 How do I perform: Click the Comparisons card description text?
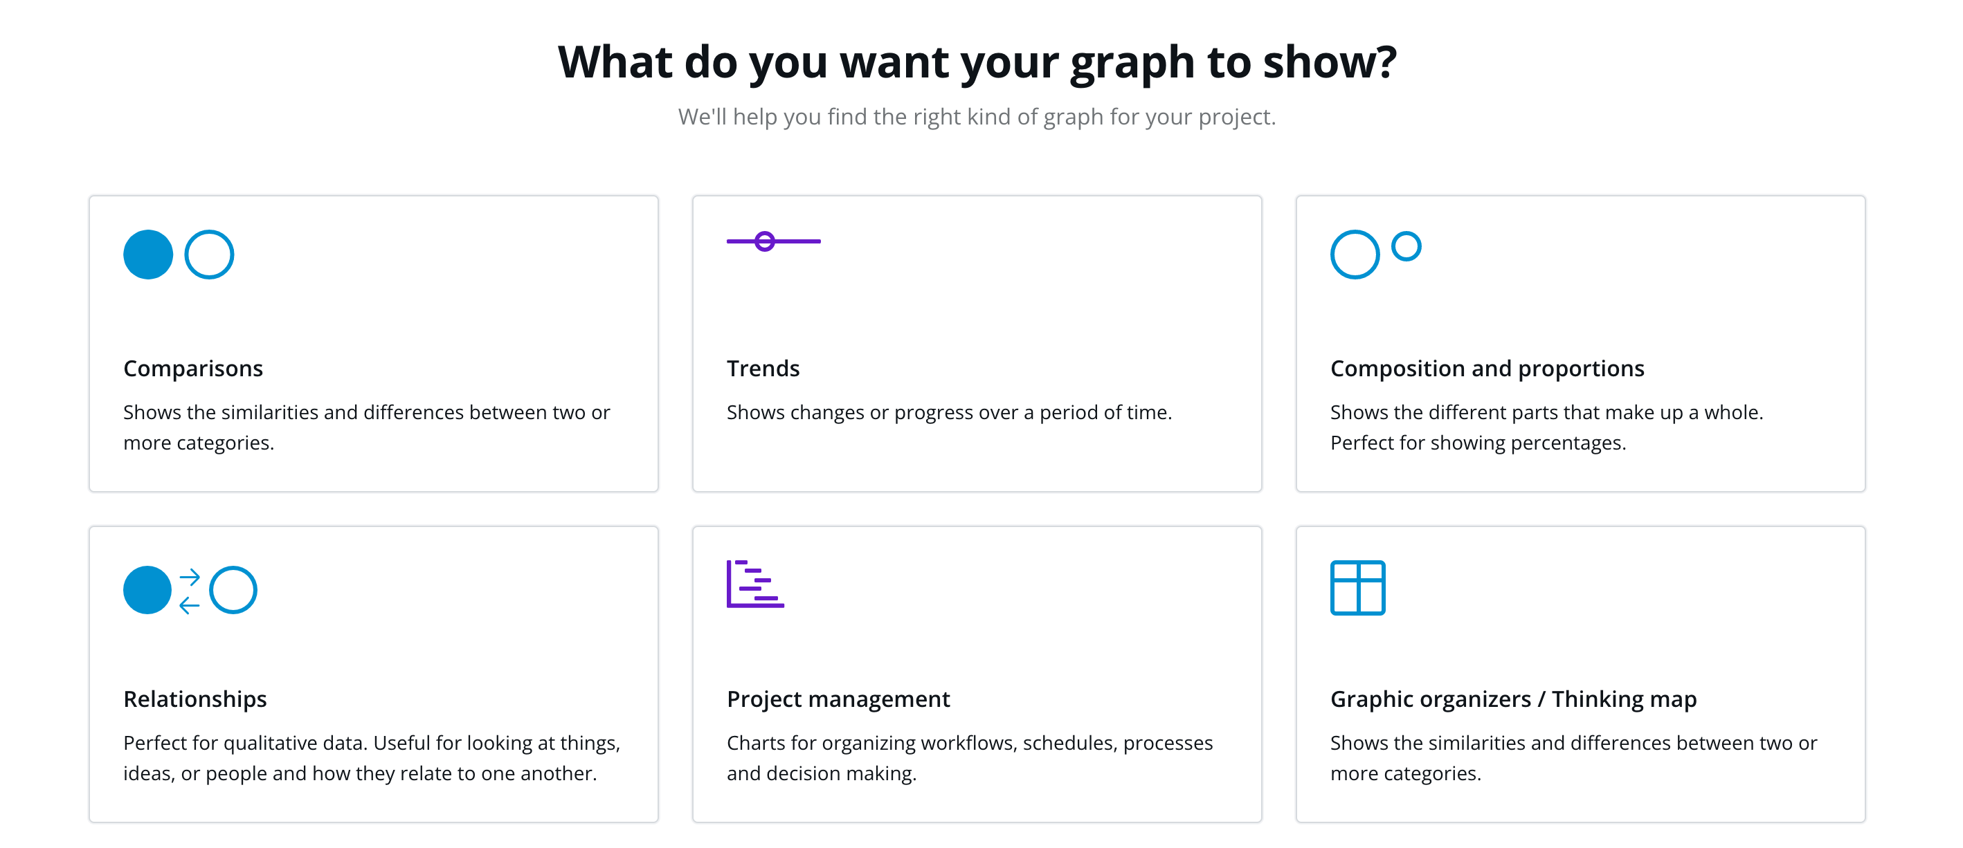pyautogui.click(x=367, y=427)
